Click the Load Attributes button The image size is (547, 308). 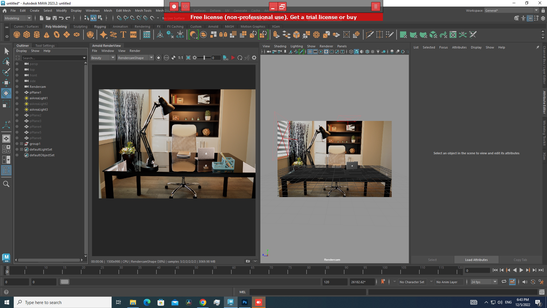[476, 260]
